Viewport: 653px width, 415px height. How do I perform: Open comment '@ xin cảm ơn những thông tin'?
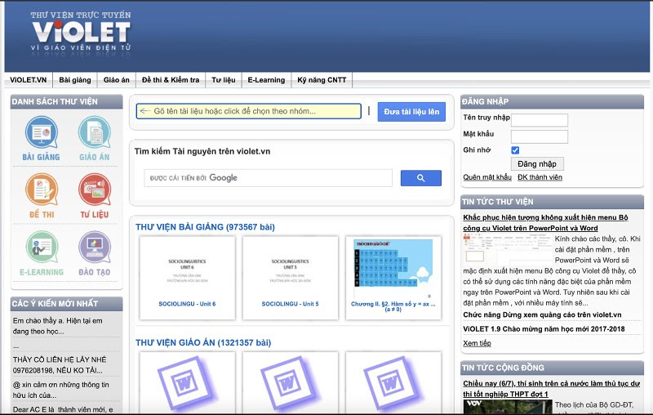coord(60,390)
